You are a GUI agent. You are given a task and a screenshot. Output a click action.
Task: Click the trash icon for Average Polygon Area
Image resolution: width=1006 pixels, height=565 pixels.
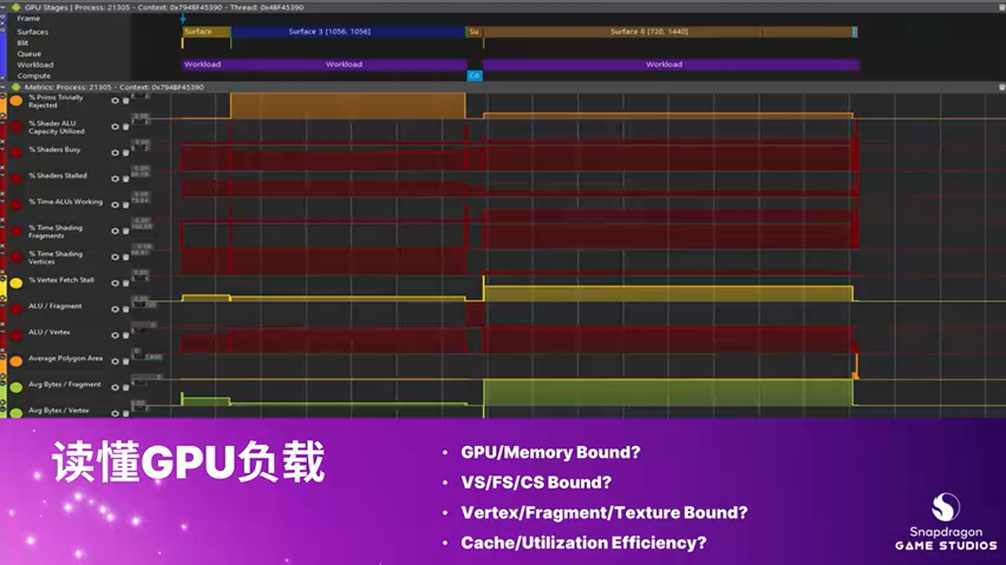tap(126, 361)
